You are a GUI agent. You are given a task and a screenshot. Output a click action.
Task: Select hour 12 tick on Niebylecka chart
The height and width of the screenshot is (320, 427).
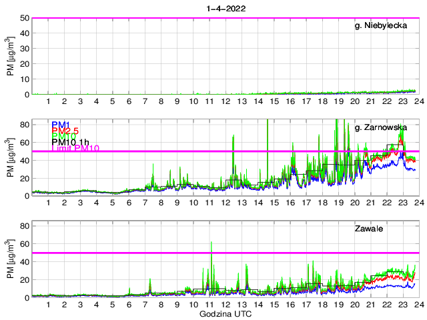tap(226, 101)
